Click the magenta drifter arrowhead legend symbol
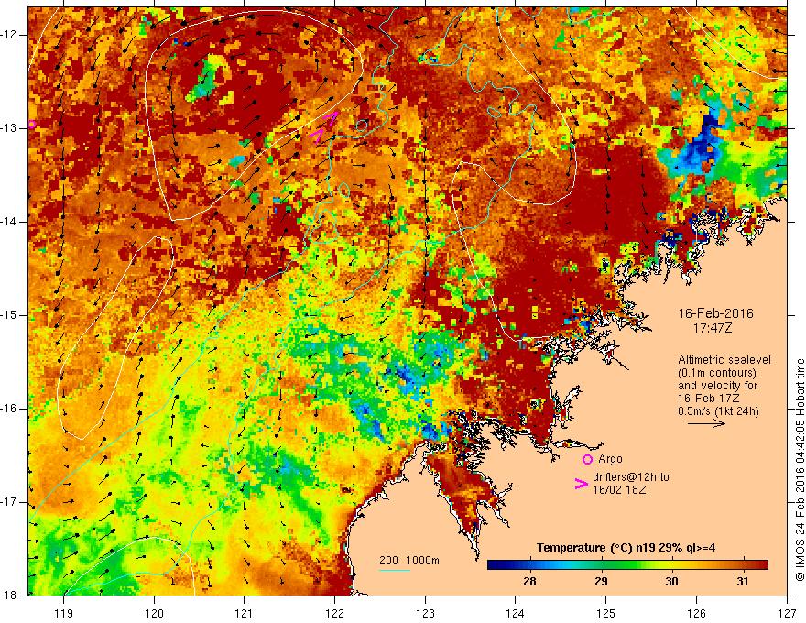The image size is (806, 623). [581, 484]
